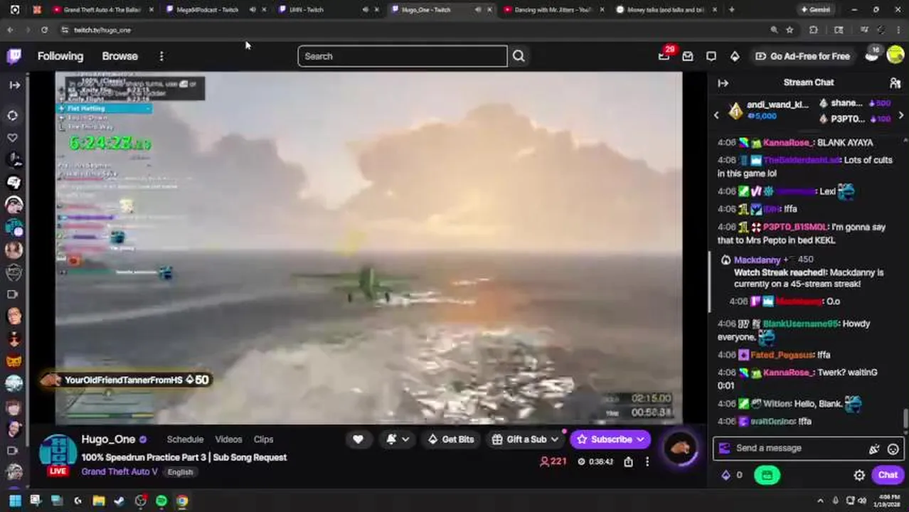Expand the Gift a Sub options chevron
This screenshot has width=909, height=512.
[x=555, y=439]
